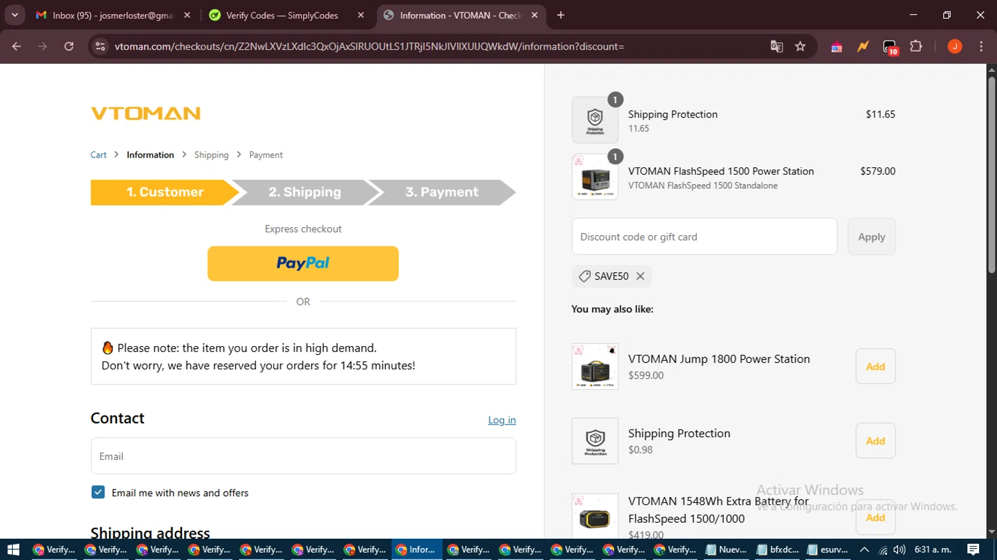Click the Jump 1800 Power Station thumbnail

[595, 367]
